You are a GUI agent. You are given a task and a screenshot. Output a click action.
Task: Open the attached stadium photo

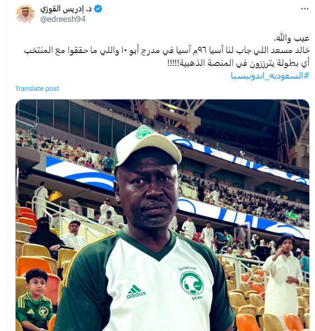(163, 215)
